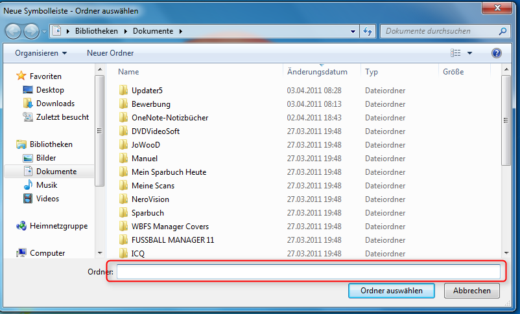Select the Manuel folder icon

coord(123,158)
